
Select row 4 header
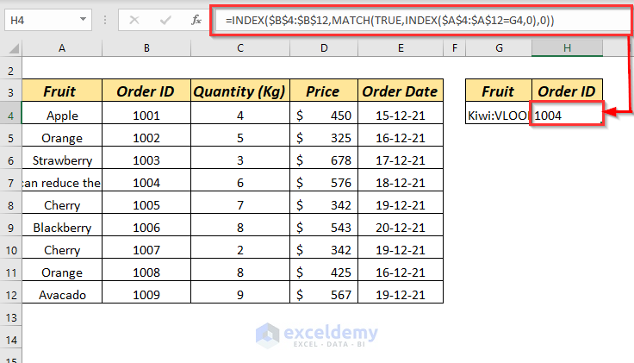(10, 115)
